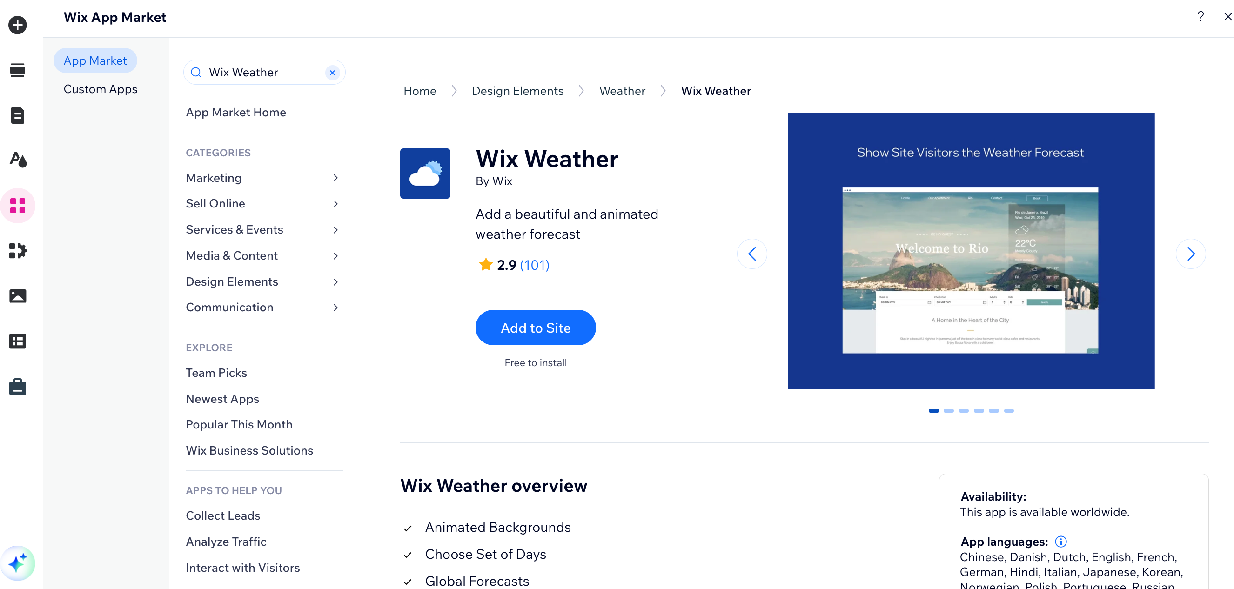Click the Image/media icon in sidebar
This screenshot has width=1234, height=589.
click(x=18, y=296)
